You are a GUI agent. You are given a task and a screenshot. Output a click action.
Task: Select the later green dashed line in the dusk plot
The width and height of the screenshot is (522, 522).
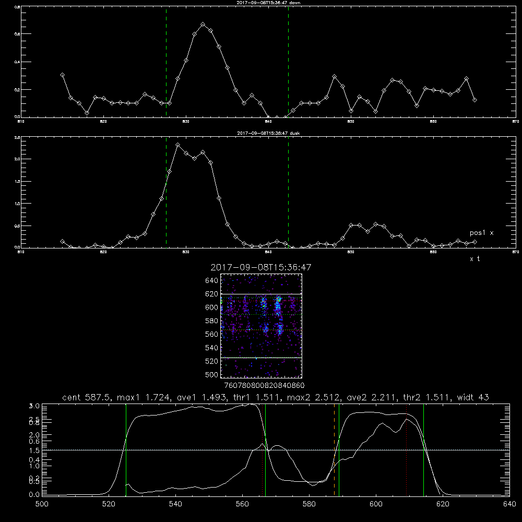point(288,192)
